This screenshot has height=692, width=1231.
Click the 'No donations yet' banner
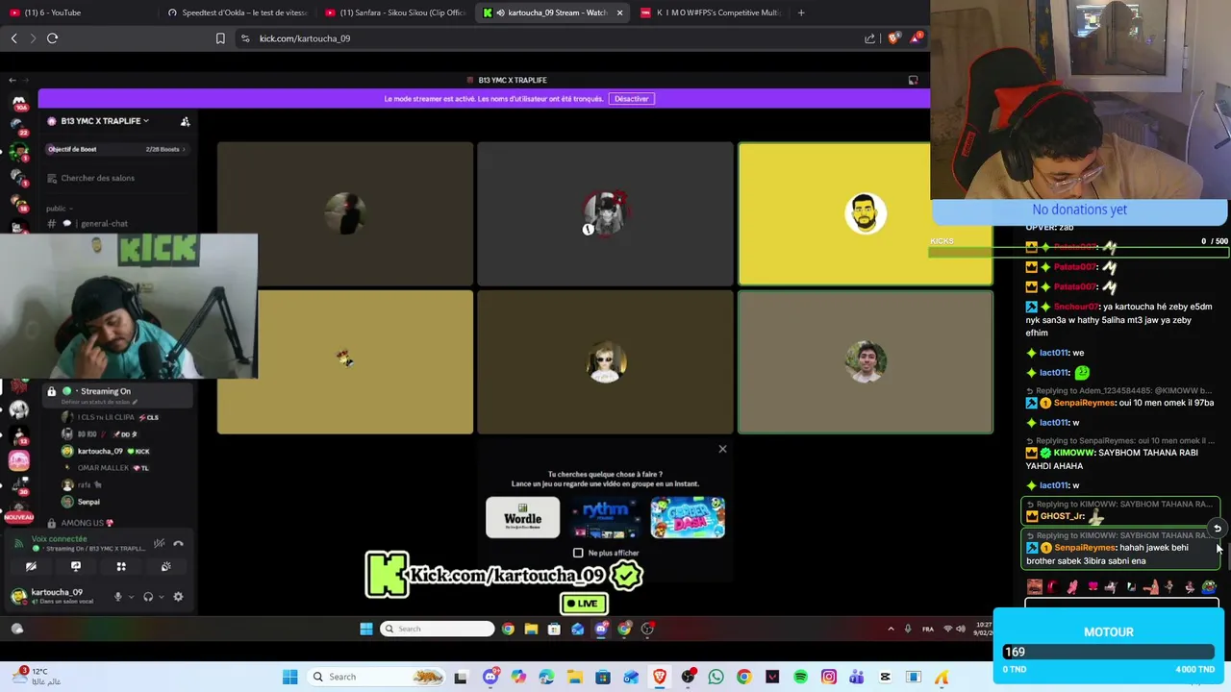point(1079,210)
